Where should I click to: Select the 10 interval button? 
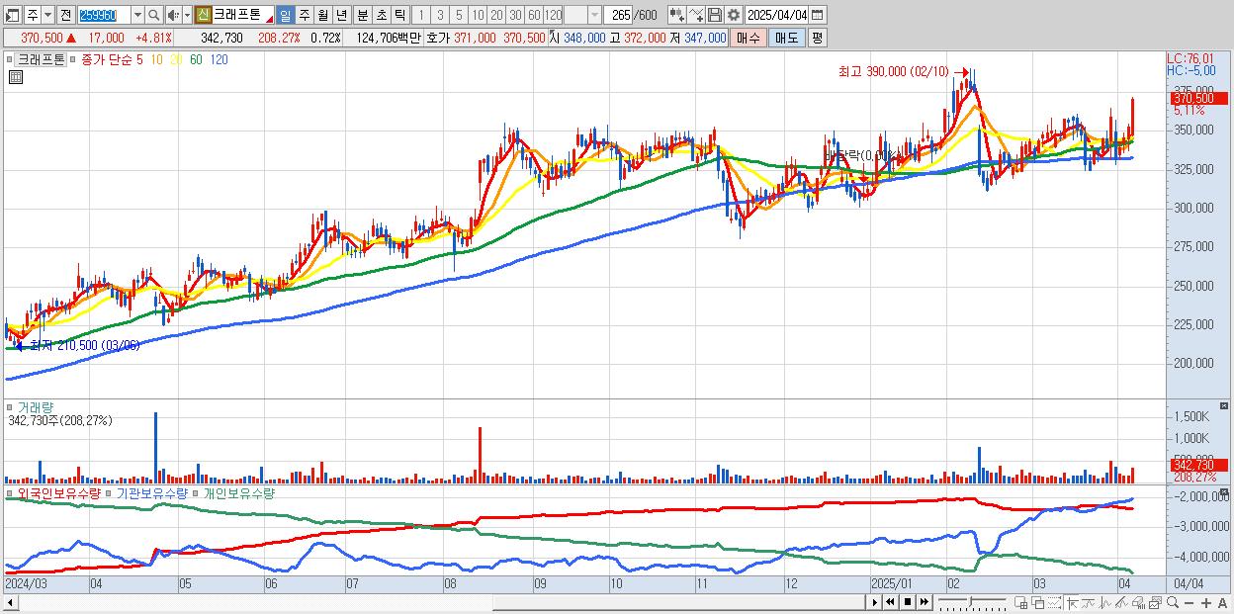pyautogui.click(x=478, y=15)
